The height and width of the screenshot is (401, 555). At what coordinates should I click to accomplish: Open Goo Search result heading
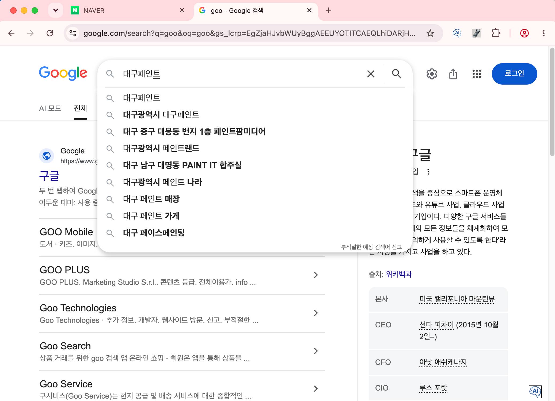point(65,346)
